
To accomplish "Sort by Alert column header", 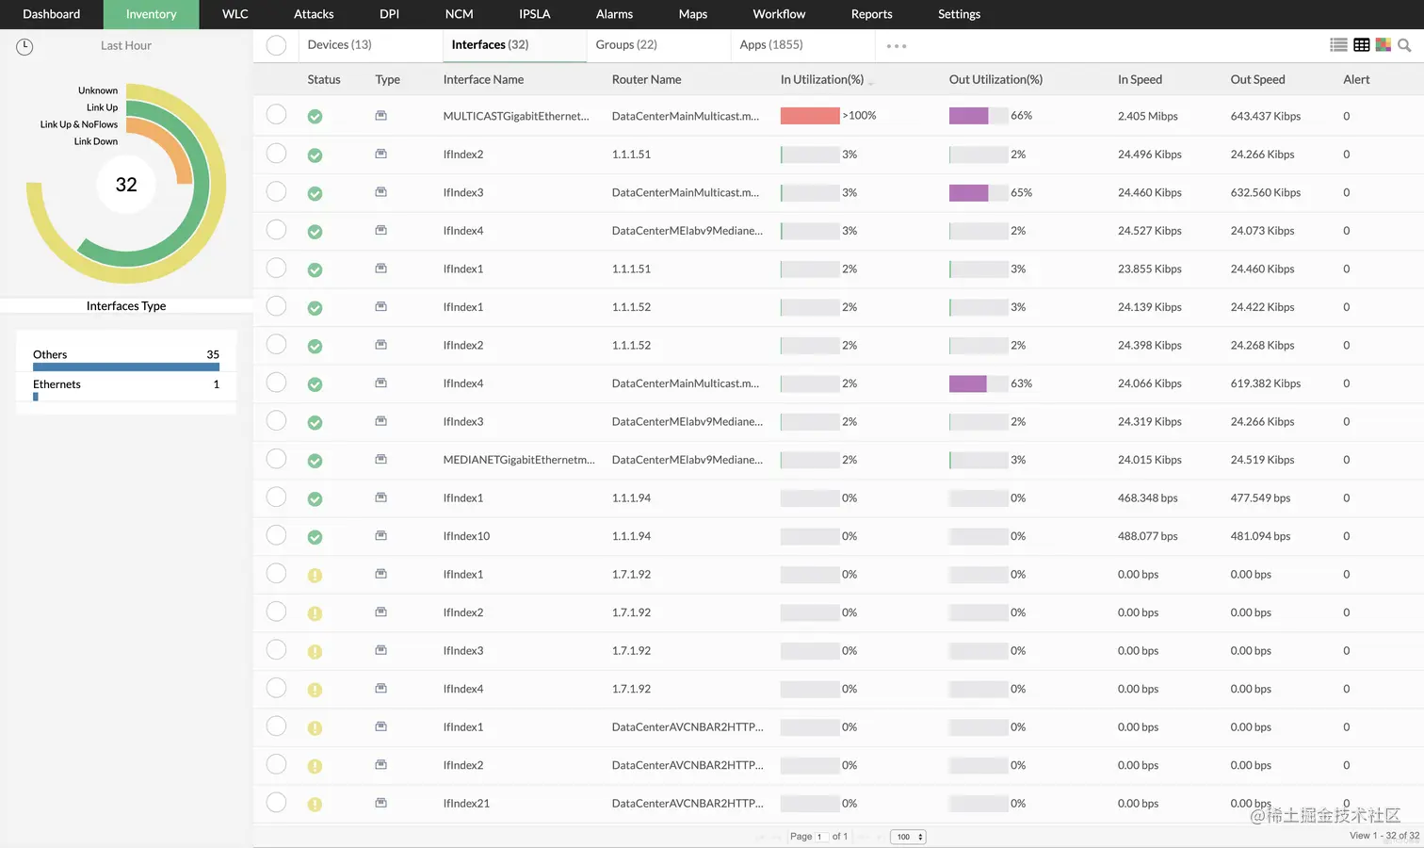I will pyautogui.click(x=1356, y=80).
